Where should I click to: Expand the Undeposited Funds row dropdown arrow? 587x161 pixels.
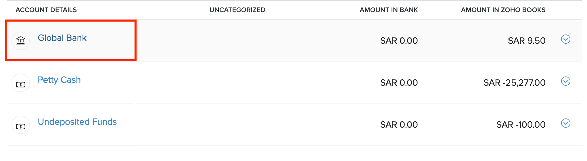pyautogui.click(x=565, y=123)
